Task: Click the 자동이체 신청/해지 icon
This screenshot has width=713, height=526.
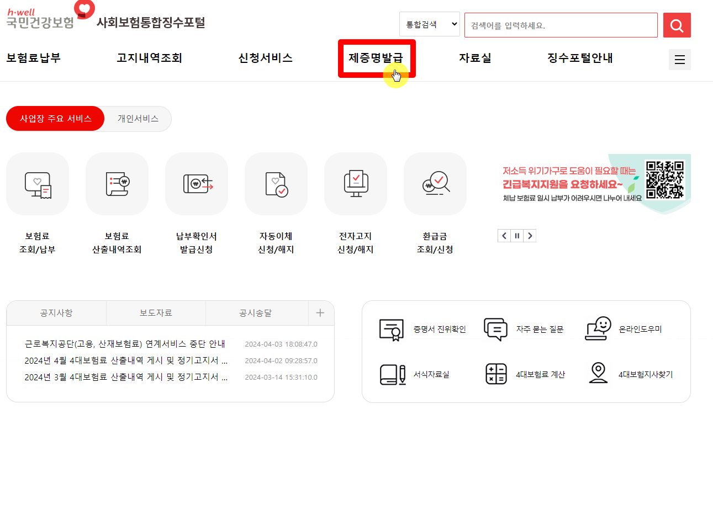Action: [276, 184]
